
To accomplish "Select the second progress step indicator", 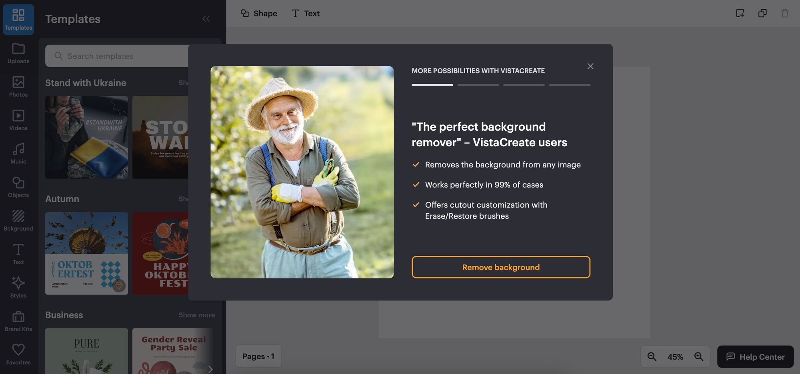I will pos(478,85).
